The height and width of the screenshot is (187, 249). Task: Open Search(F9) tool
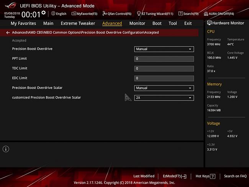[188, 14]
